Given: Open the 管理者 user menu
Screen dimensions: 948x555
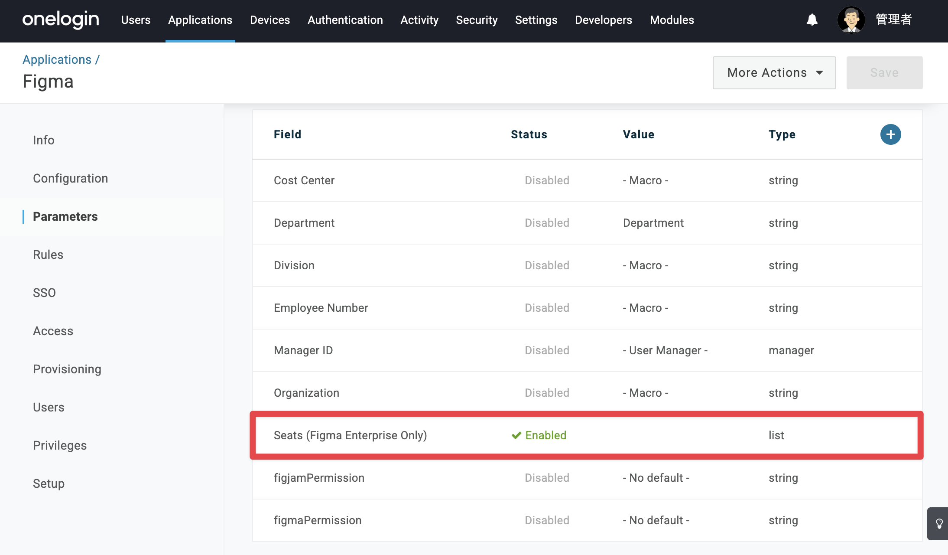Looking at the screenshot, I should coord(893,20).
